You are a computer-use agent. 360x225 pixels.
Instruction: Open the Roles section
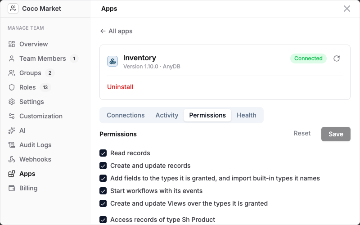tap(27, 87)
